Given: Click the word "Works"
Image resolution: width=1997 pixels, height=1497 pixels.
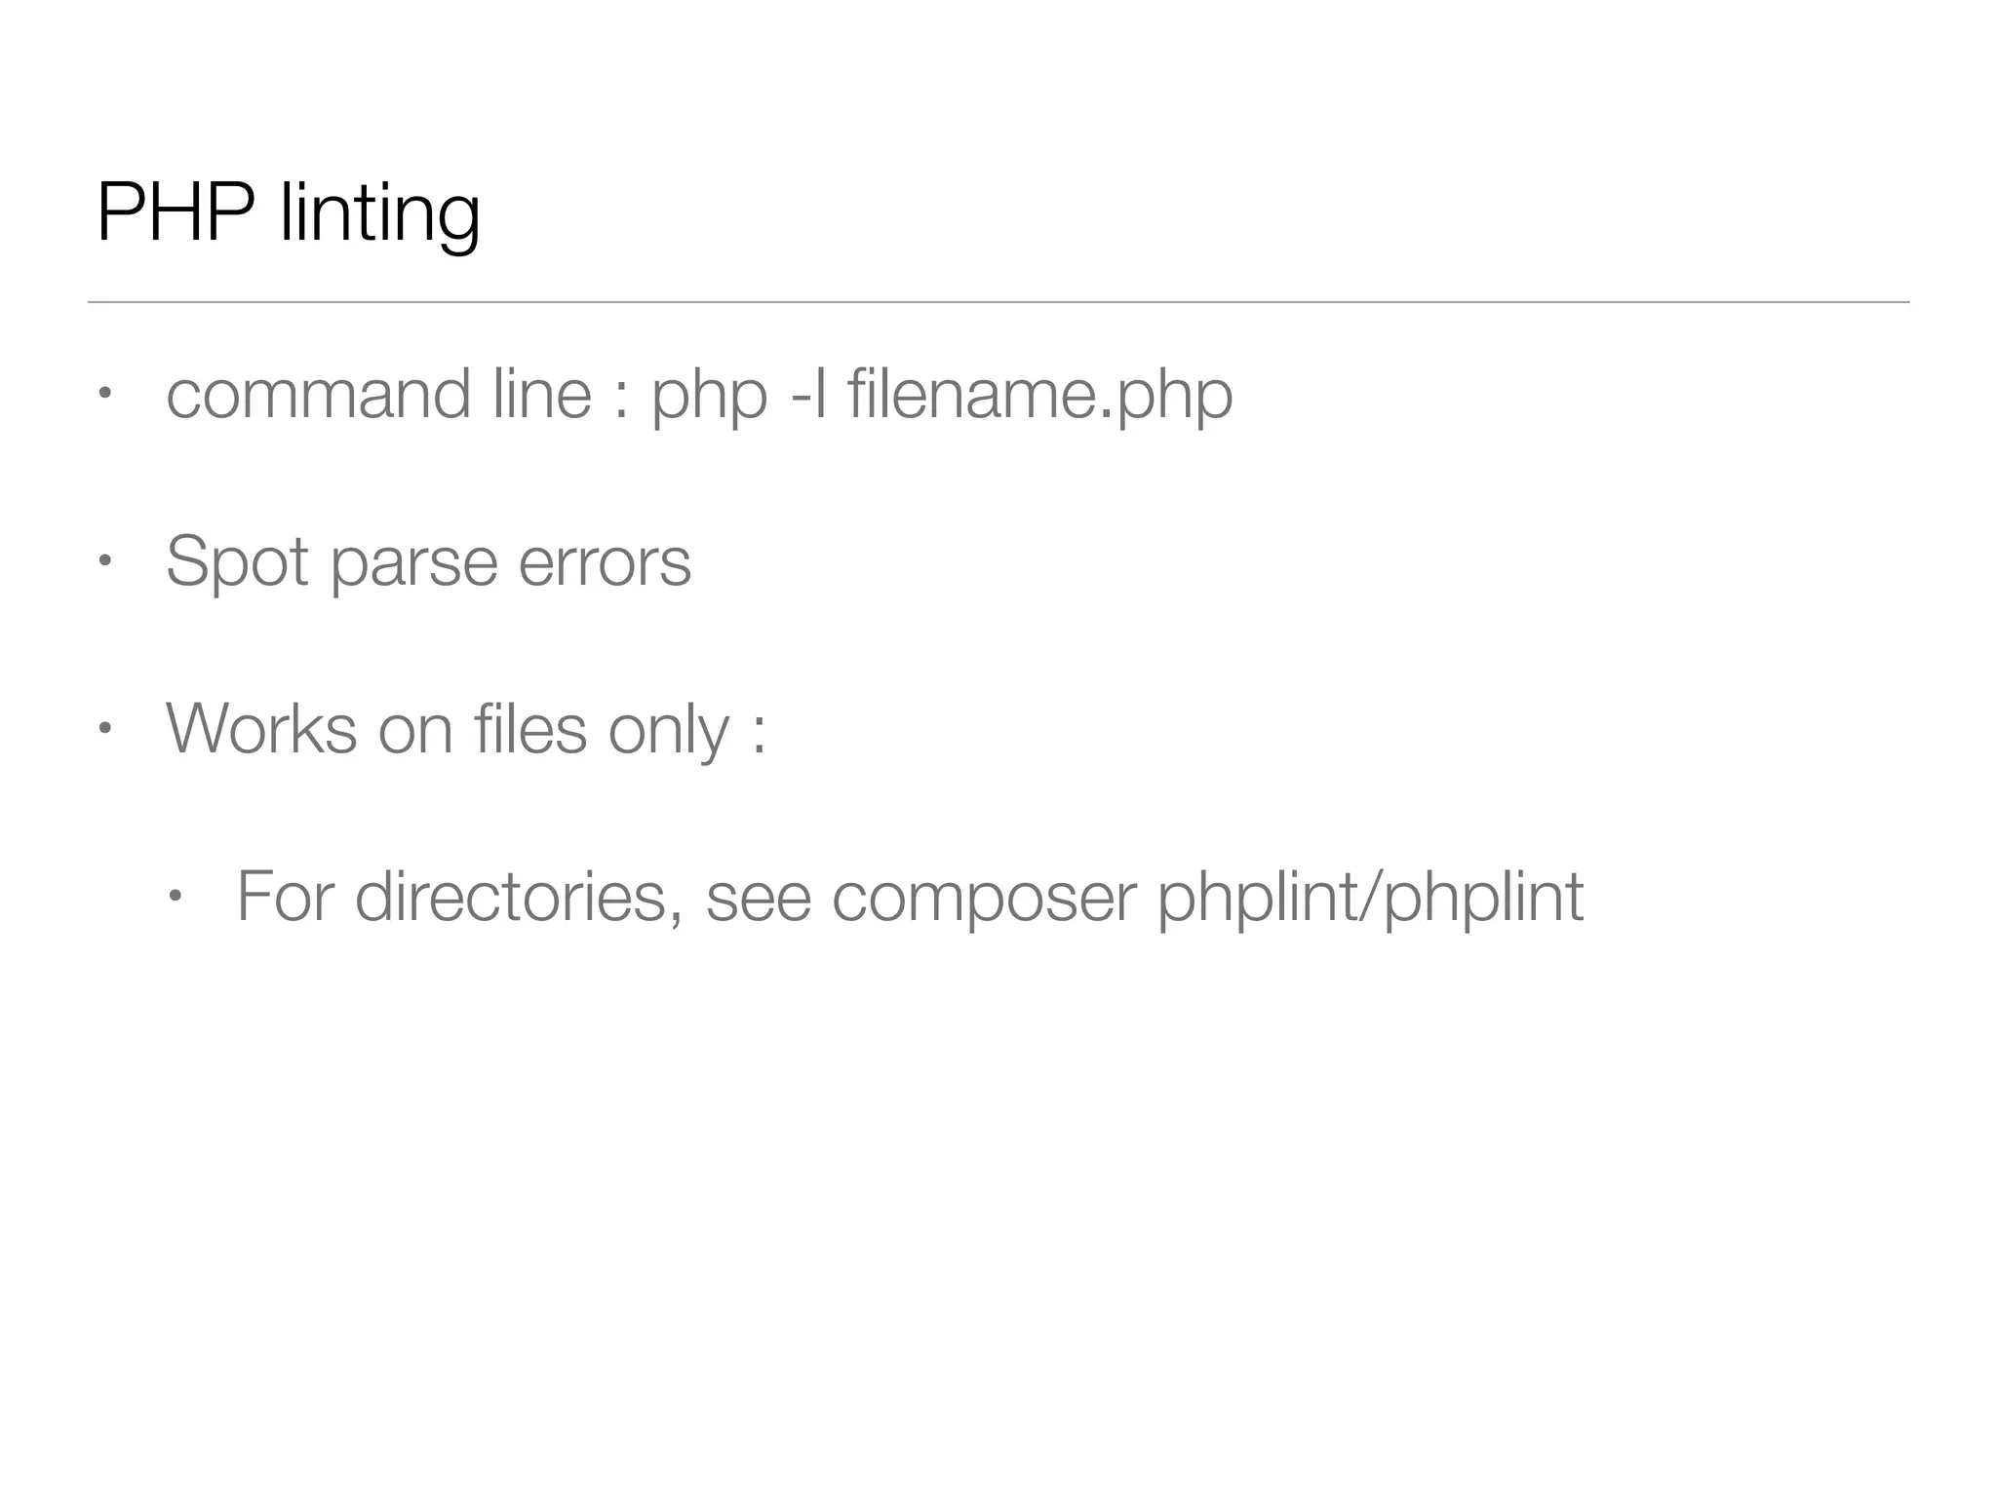Looking at the screenshot, I should (x=261, y=729).
